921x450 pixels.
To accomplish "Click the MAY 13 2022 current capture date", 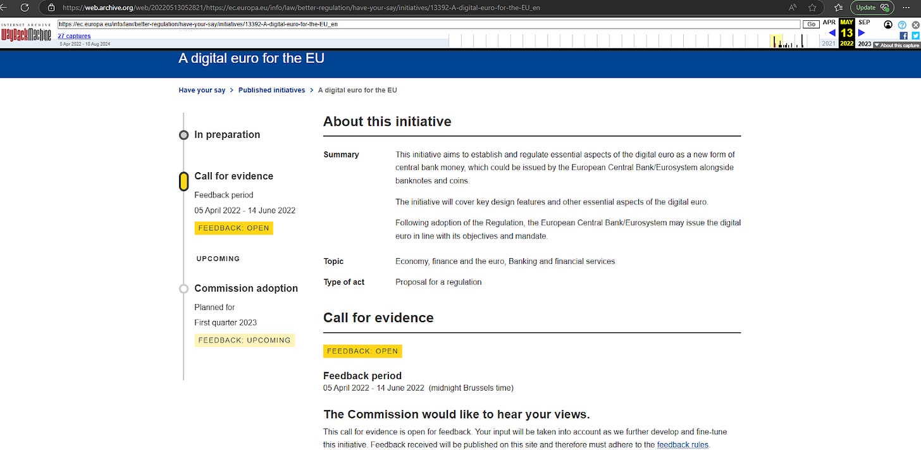I will 846,33.
